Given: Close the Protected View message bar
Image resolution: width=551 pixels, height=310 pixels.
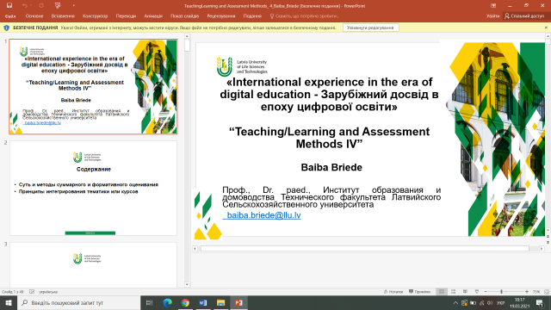Looking at the screenshot, I should tap(546, 28).
